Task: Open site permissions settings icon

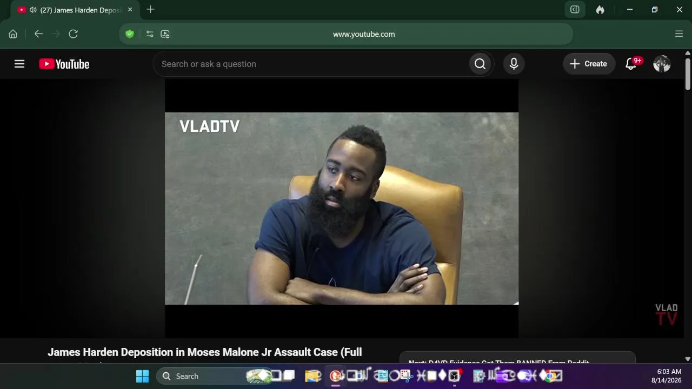Action: point(150,34)
